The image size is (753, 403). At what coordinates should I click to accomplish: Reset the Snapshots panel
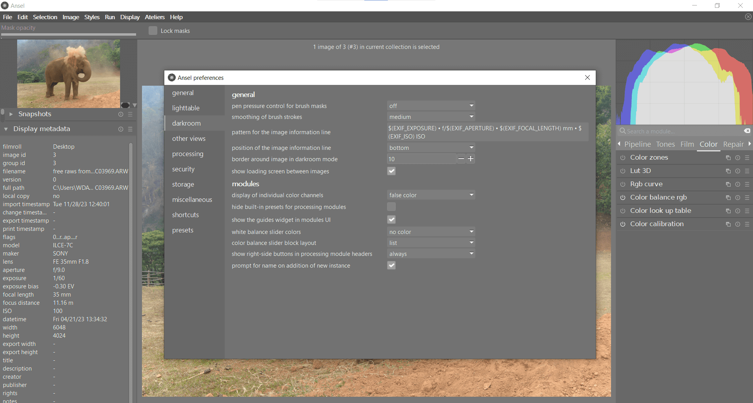click(x=121, y=114)
